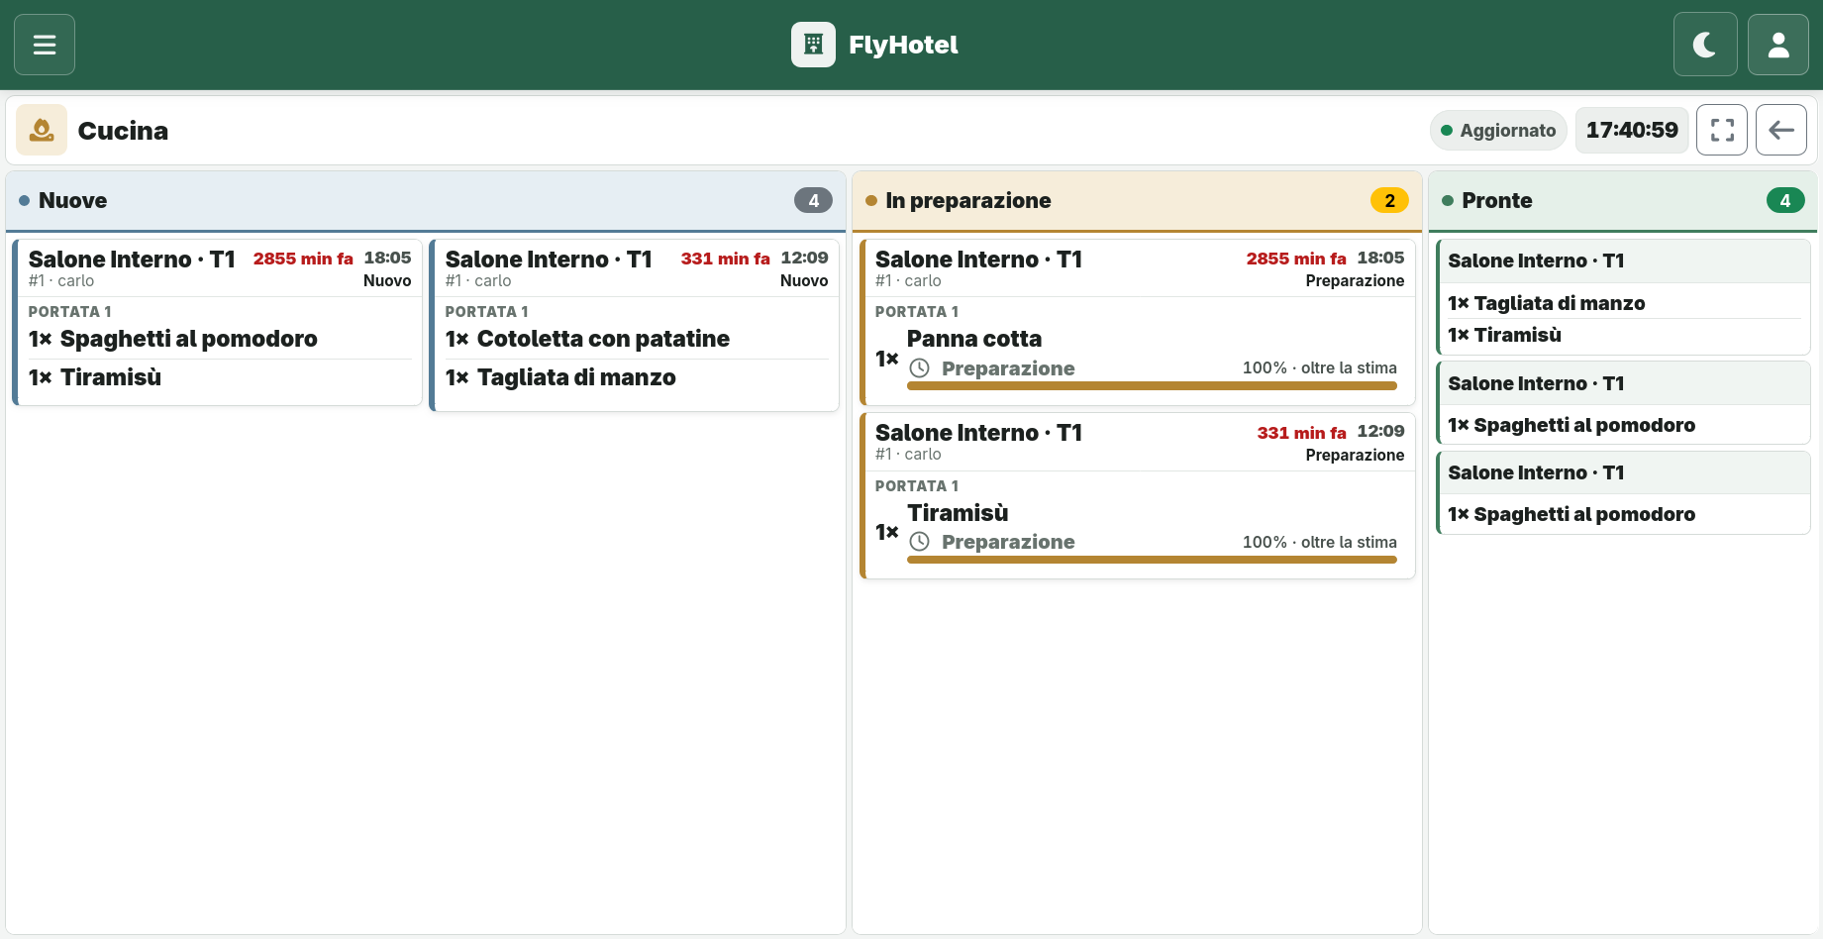Screen dimensions: 1824x939
Task: Enter fullscreen kitchen display mode
Action: (1722, 130)
